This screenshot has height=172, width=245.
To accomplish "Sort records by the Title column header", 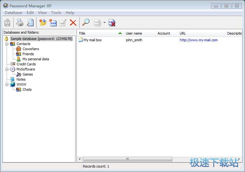I will pyautogui.click(x=100, y=33).
